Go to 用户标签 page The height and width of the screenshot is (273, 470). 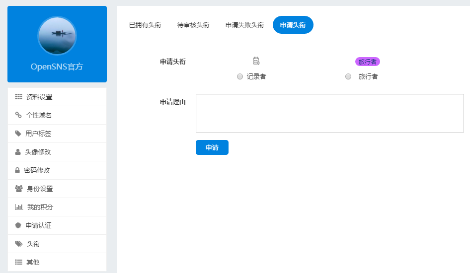57,134
